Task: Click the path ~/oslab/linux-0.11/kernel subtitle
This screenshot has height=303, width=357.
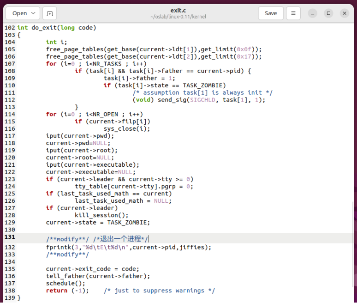Action: [x=178, y=17]
